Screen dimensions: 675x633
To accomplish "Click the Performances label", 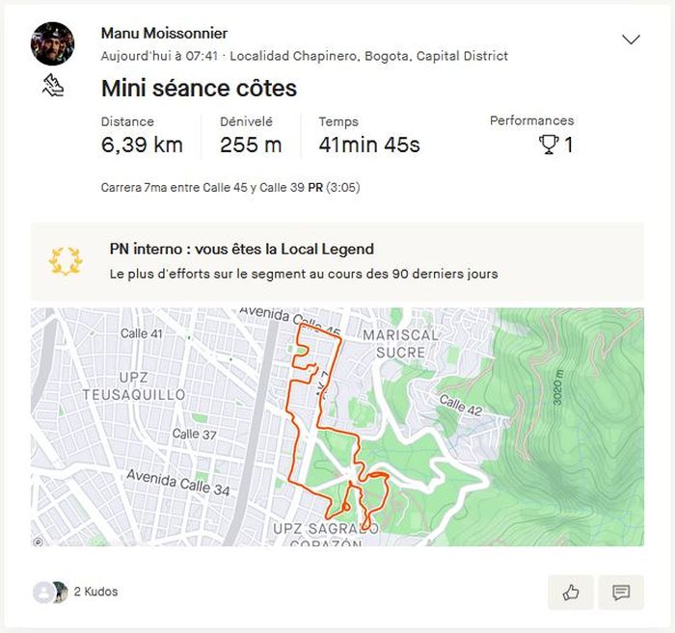I will coord(531,120).
